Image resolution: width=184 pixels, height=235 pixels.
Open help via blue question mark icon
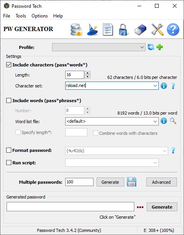(x=173, y=30)
